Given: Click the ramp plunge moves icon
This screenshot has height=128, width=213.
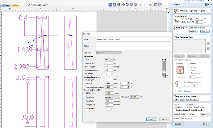Looking at the screenshot, I should point(177,84).
